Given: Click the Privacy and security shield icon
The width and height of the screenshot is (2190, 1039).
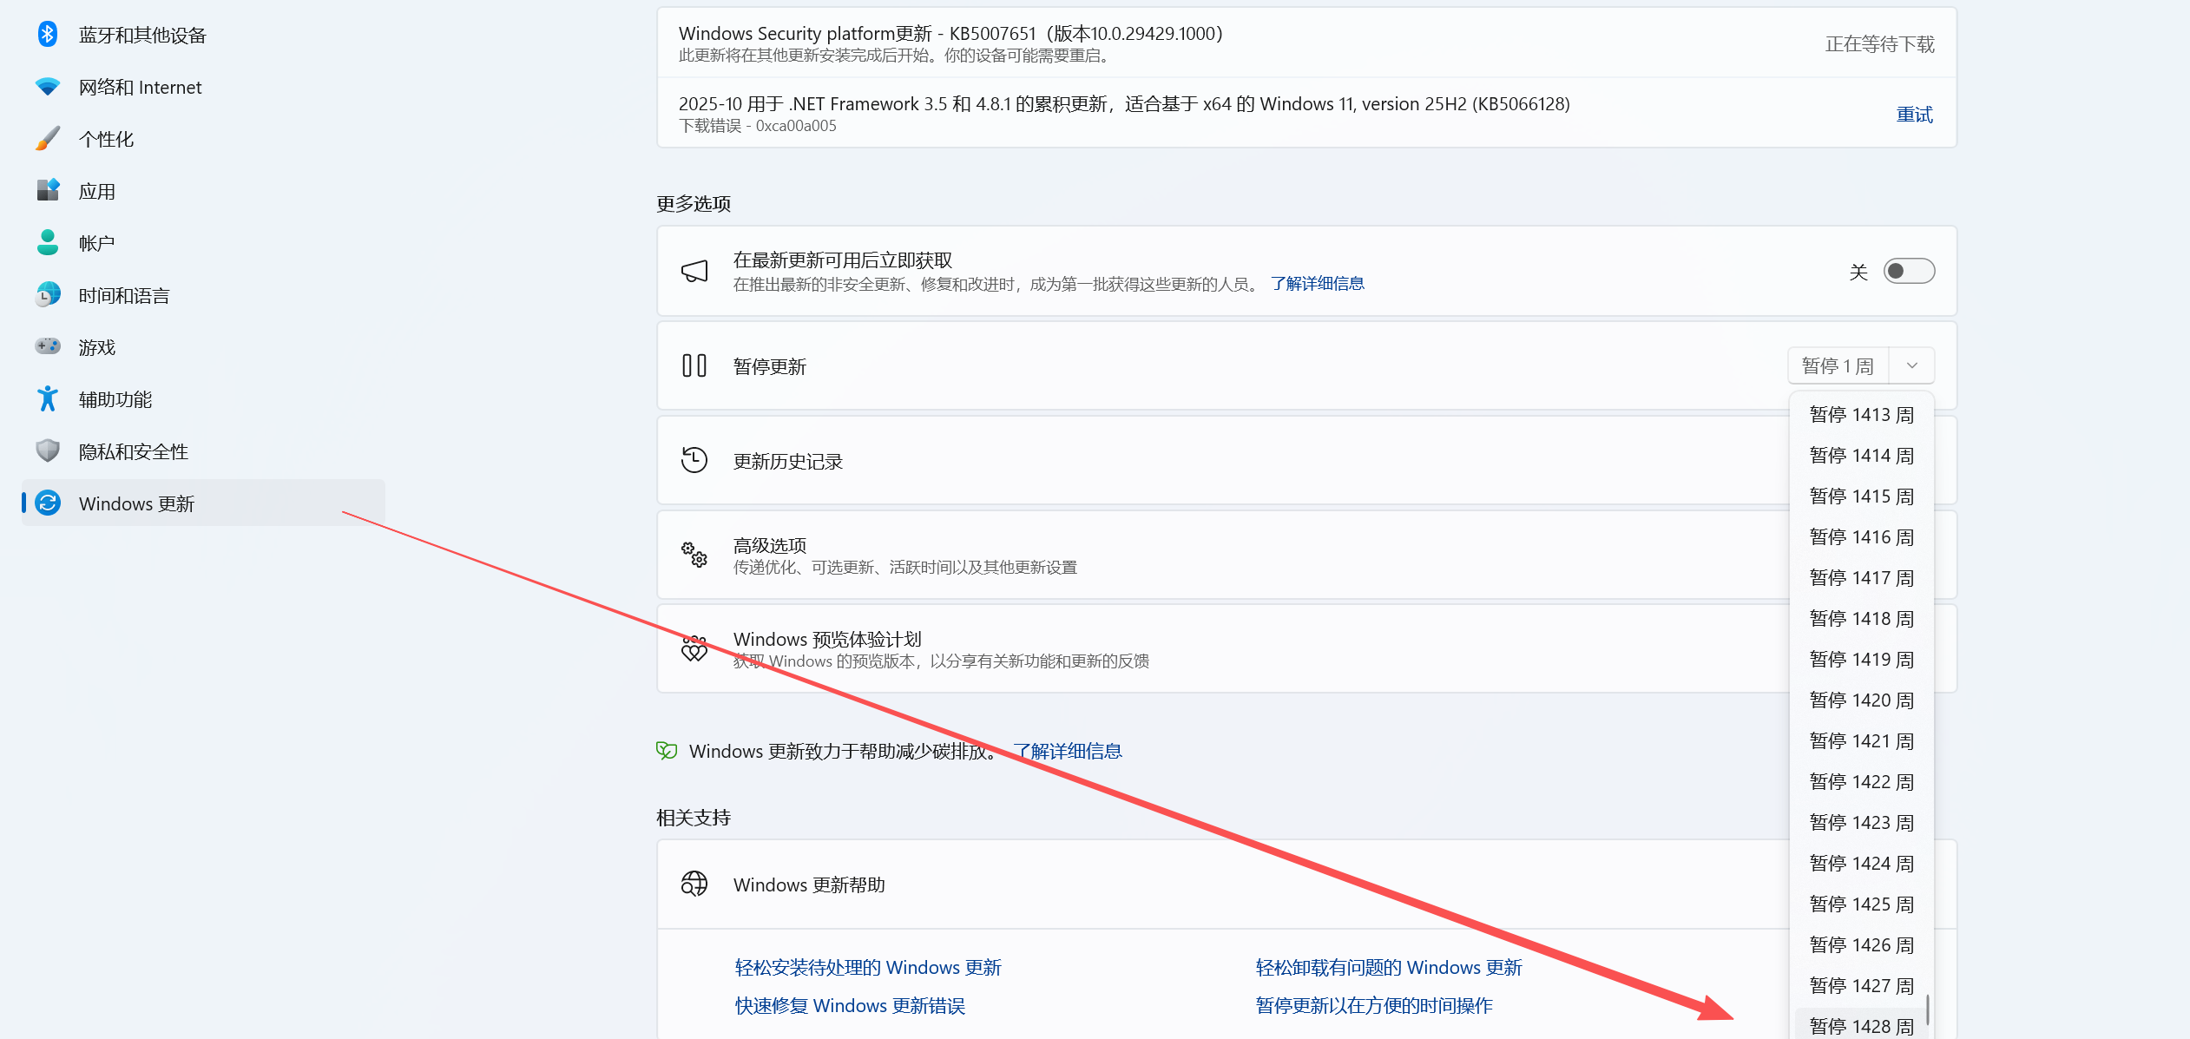Looking at the screenshot, I should pyautogui.click(x=48, y=450).
